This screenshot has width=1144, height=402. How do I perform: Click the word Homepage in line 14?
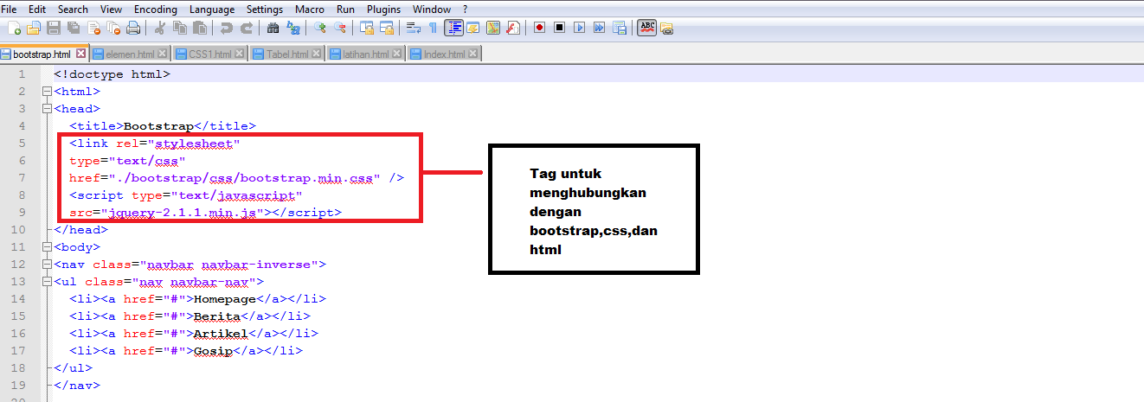225,299
